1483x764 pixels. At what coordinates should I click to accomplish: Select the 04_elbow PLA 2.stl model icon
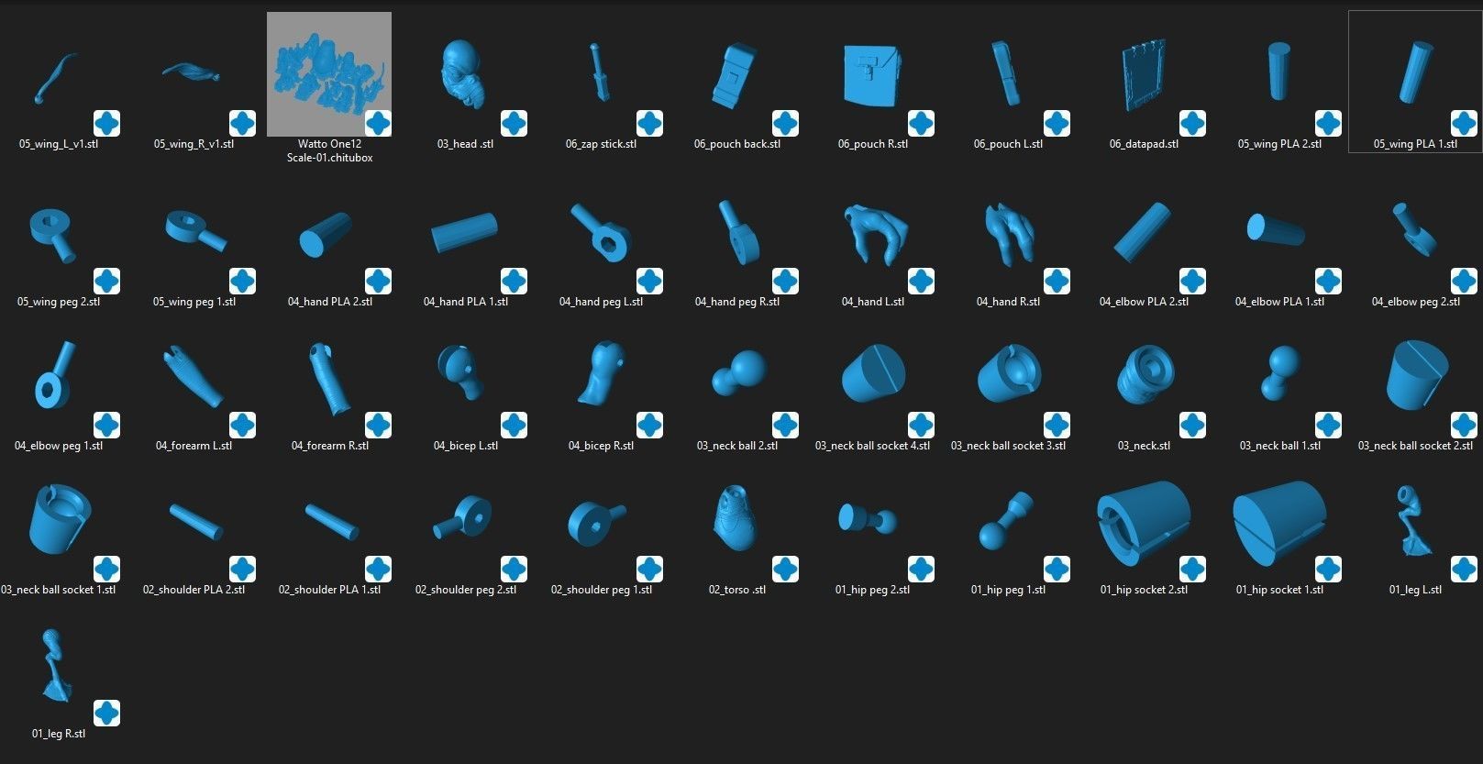(x=1144, y=233)
